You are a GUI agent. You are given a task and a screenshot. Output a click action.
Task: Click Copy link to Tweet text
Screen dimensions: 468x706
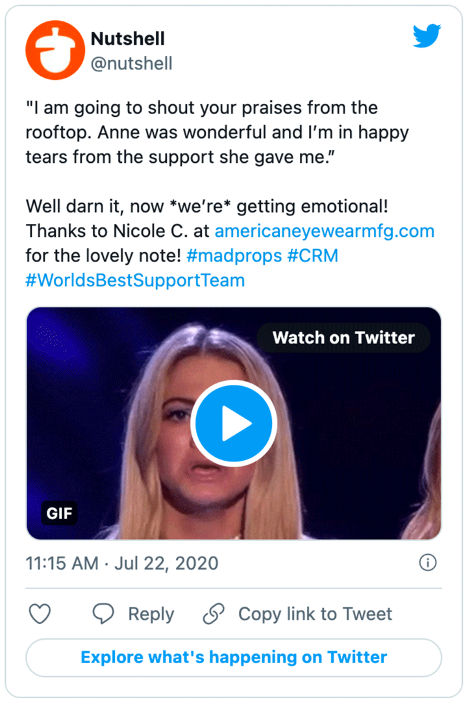[x=315, y=614]
